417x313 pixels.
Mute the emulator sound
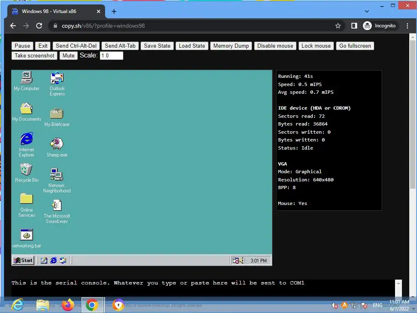68,55
